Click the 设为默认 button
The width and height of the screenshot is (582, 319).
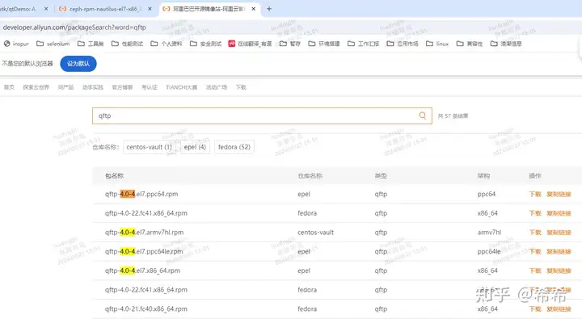click(x=78, y=64)
